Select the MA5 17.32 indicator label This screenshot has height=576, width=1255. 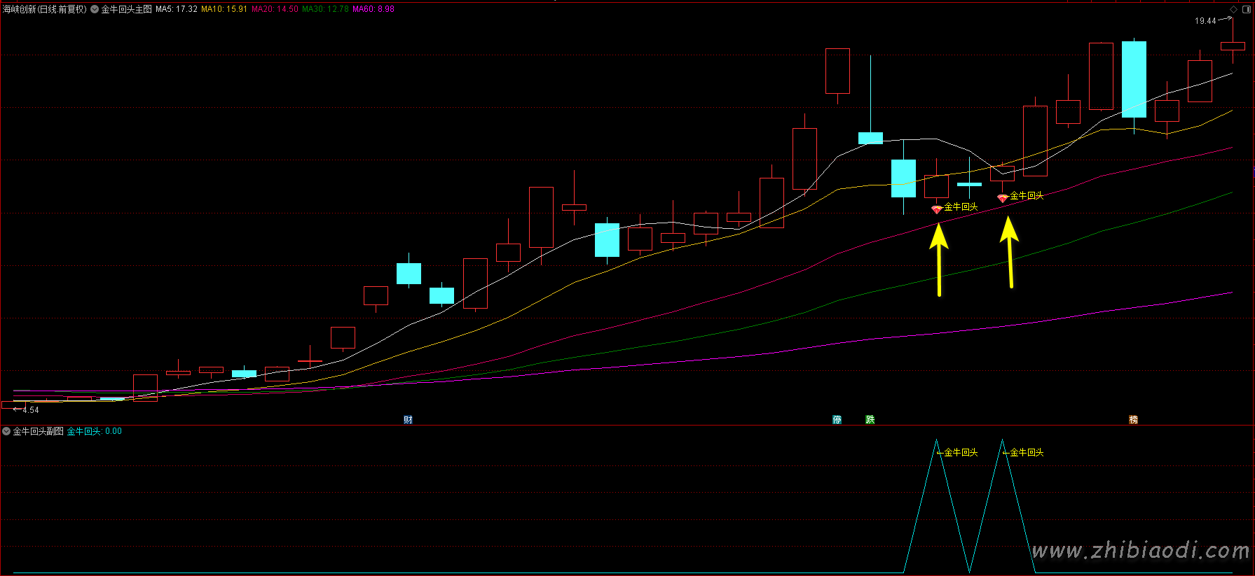pyautogui.click(x=176, y=9)
